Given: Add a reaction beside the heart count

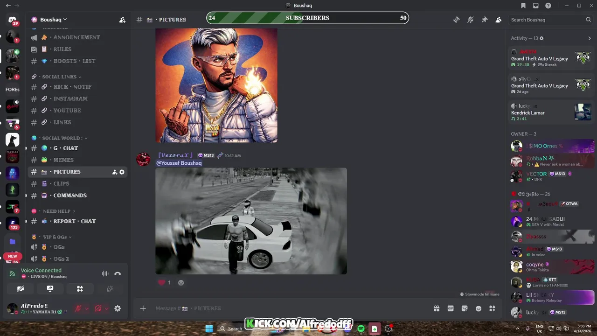Looking at the screenshot, I should pyautogui.click(x=181, y=282).
